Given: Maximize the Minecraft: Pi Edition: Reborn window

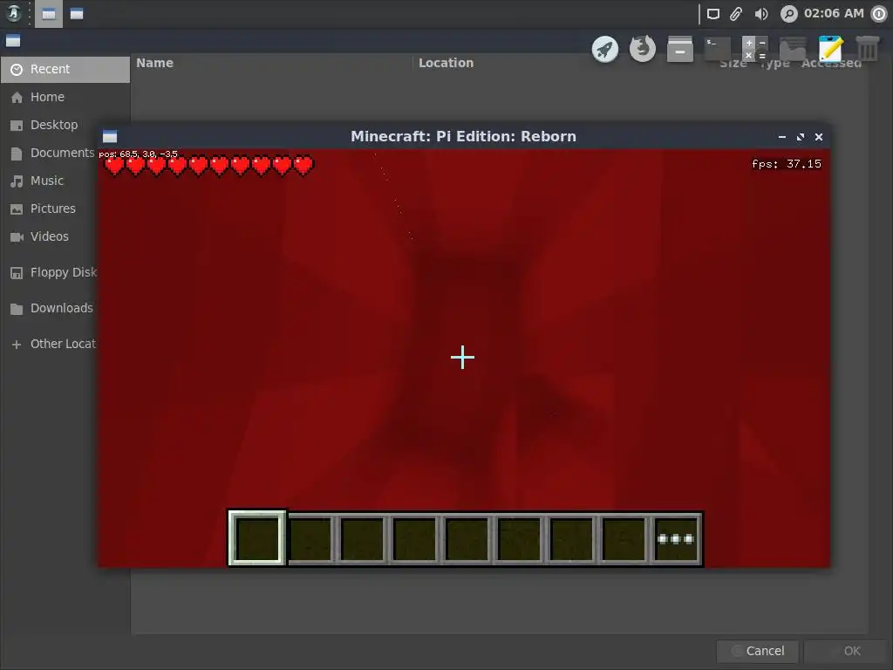Looking at the screenshot, I should [x=801, y=137].
